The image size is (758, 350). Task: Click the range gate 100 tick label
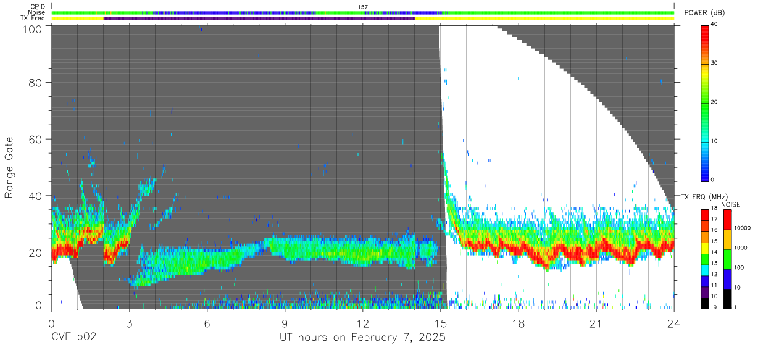click(x=31, y=28)
